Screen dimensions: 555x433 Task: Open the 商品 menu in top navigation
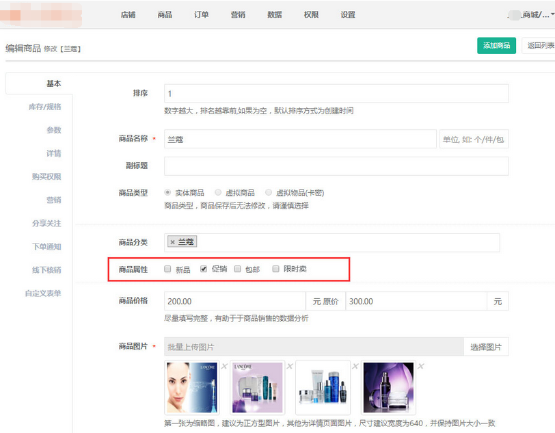click(x=164, y=14)
